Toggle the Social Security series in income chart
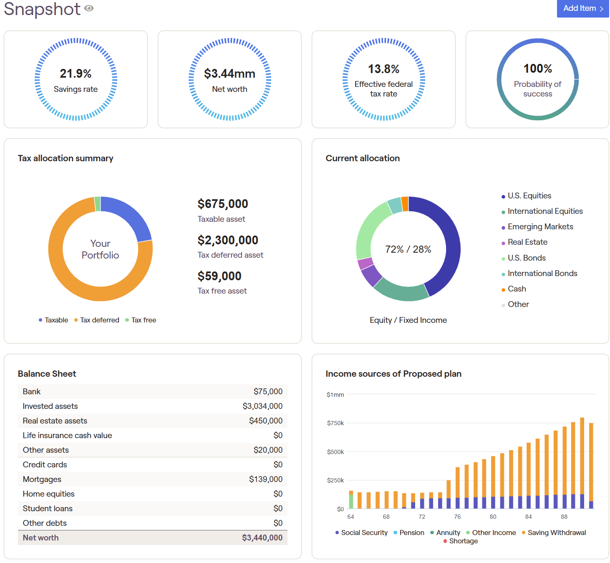 tap(361, 533)
